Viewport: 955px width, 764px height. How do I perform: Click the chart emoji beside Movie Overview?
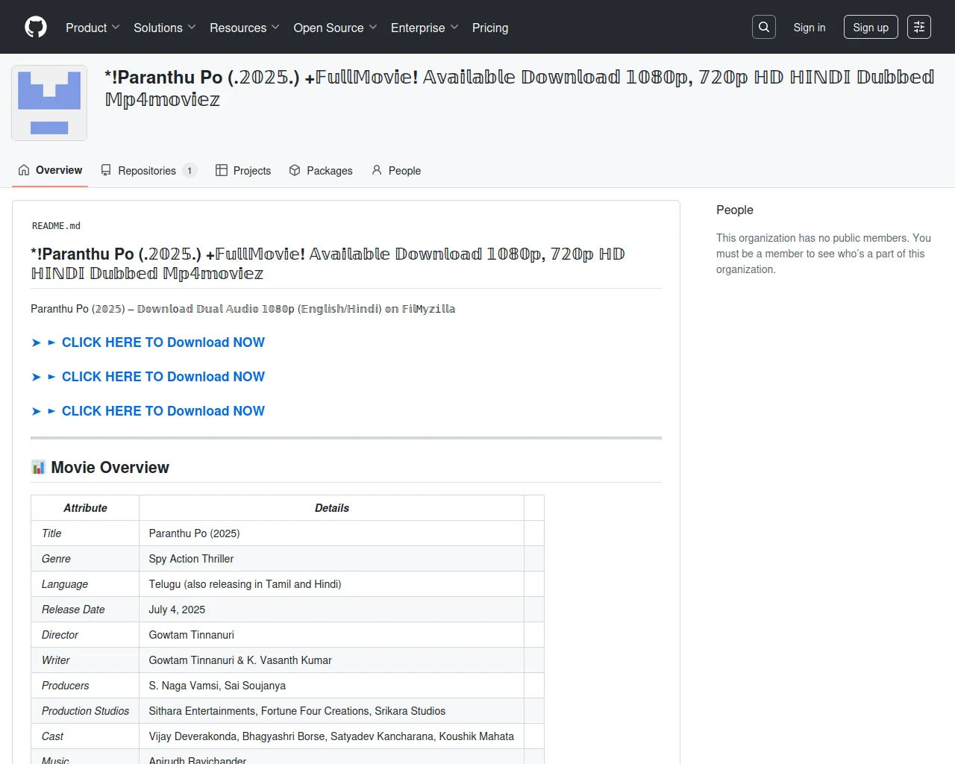click(39, 467)
